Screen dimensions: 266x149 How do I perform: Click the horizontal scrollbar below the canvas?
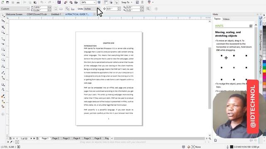pos(159,138)
